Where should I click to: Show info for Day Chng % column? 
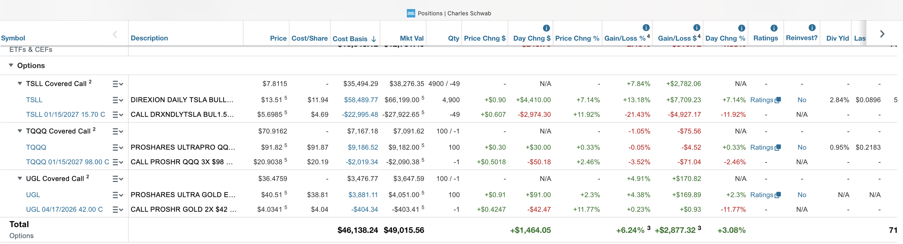click(x=742, y=28)
